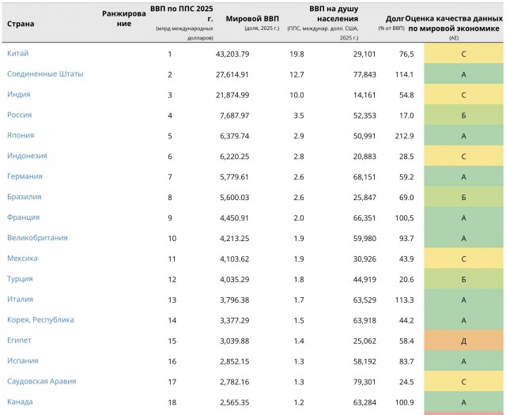The image size is (506, 415).
Task: Select the GDP value 27,614.91
Action: click(x=232, y=74)
